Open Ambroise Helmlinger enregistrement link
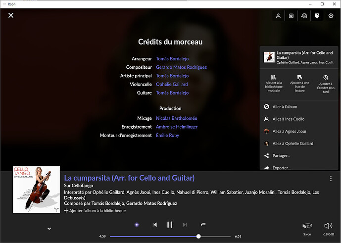The height and width of the screenshot is (243, 341). coord(177,127)
